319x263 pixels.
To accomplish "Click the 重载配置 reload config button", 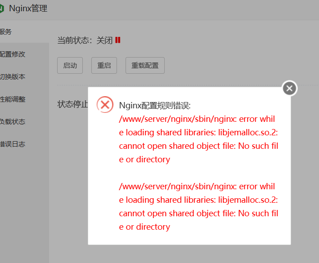I will (x=145, y=66).
